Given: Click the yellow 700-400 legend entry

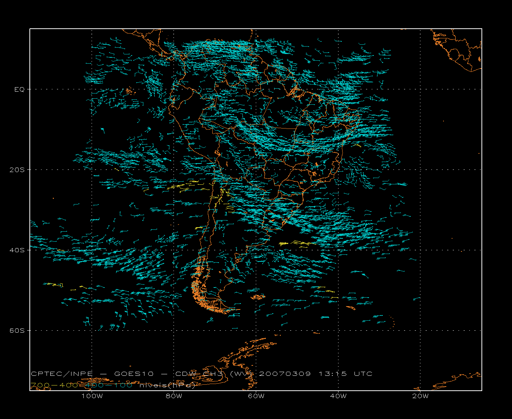Looking at the screenshot, I should (54, 385).
